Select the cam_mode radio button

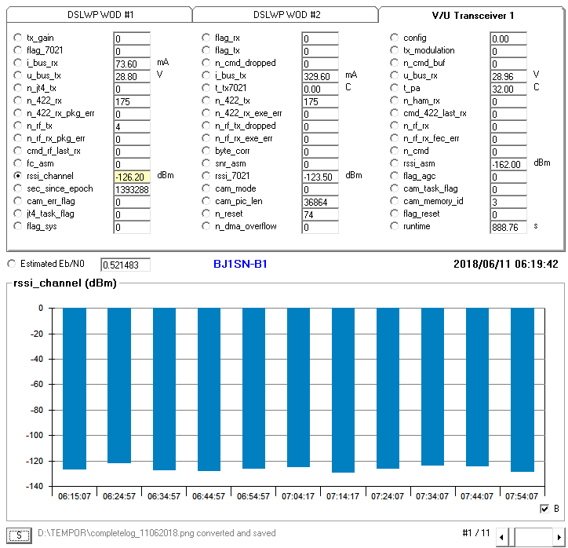206,188
